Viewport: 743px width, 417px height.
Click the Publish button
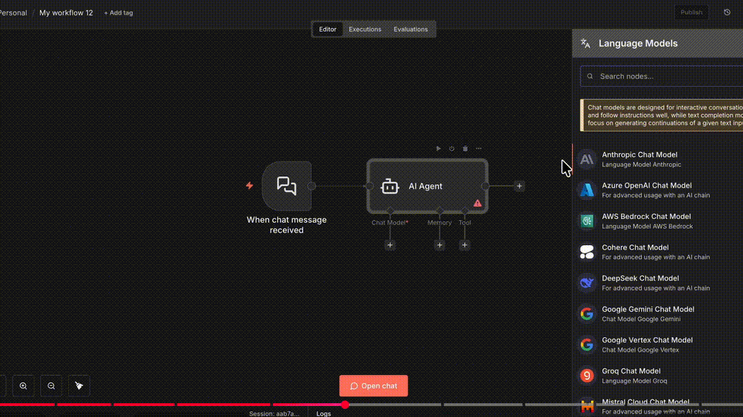pos(691,12)
